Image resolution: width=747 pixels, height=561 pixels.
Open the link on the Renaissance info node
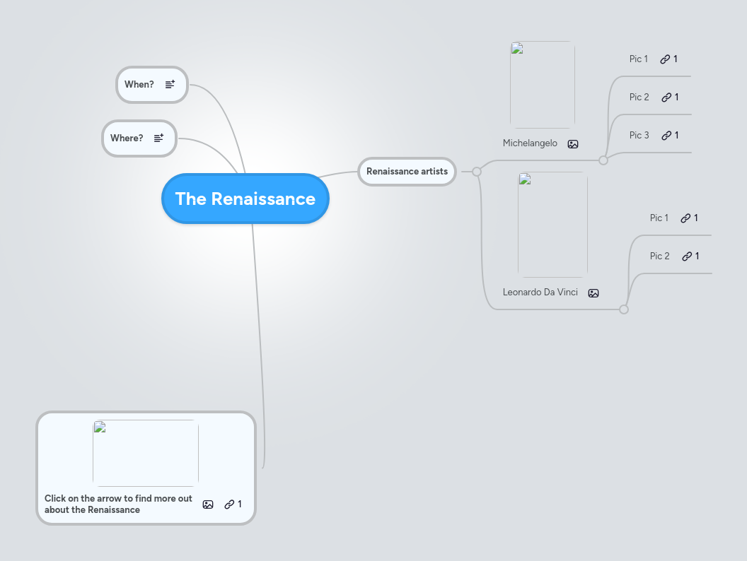[229, 504]
